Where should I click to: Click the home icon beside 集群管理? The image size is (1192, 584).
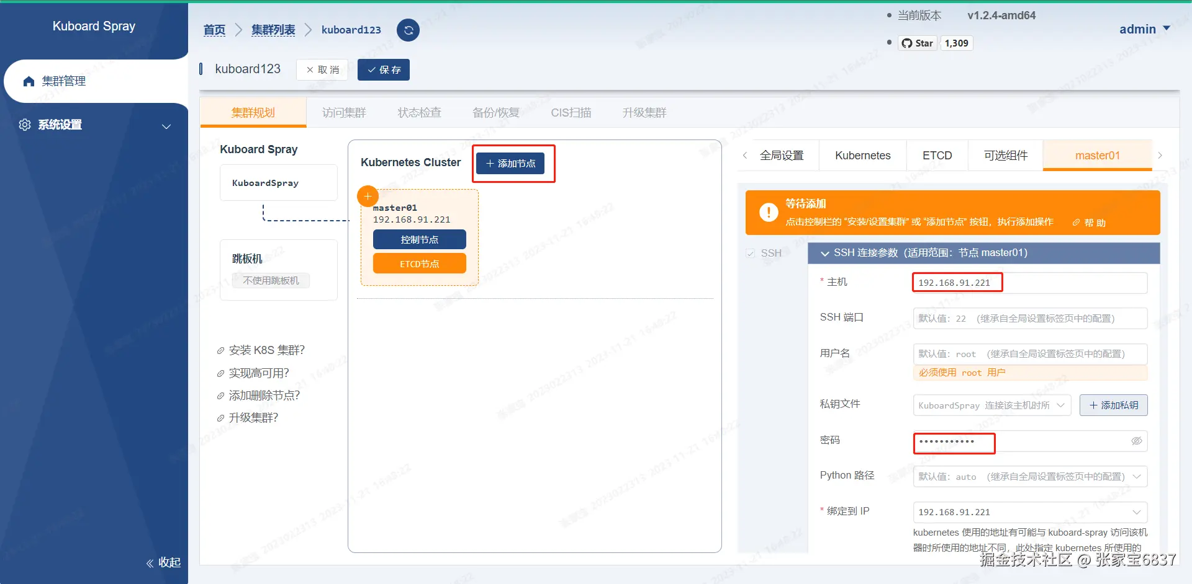29,81
